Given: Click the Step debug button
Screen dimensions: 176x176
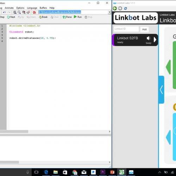Looking at the screenshot, I should tap(2, 17).
